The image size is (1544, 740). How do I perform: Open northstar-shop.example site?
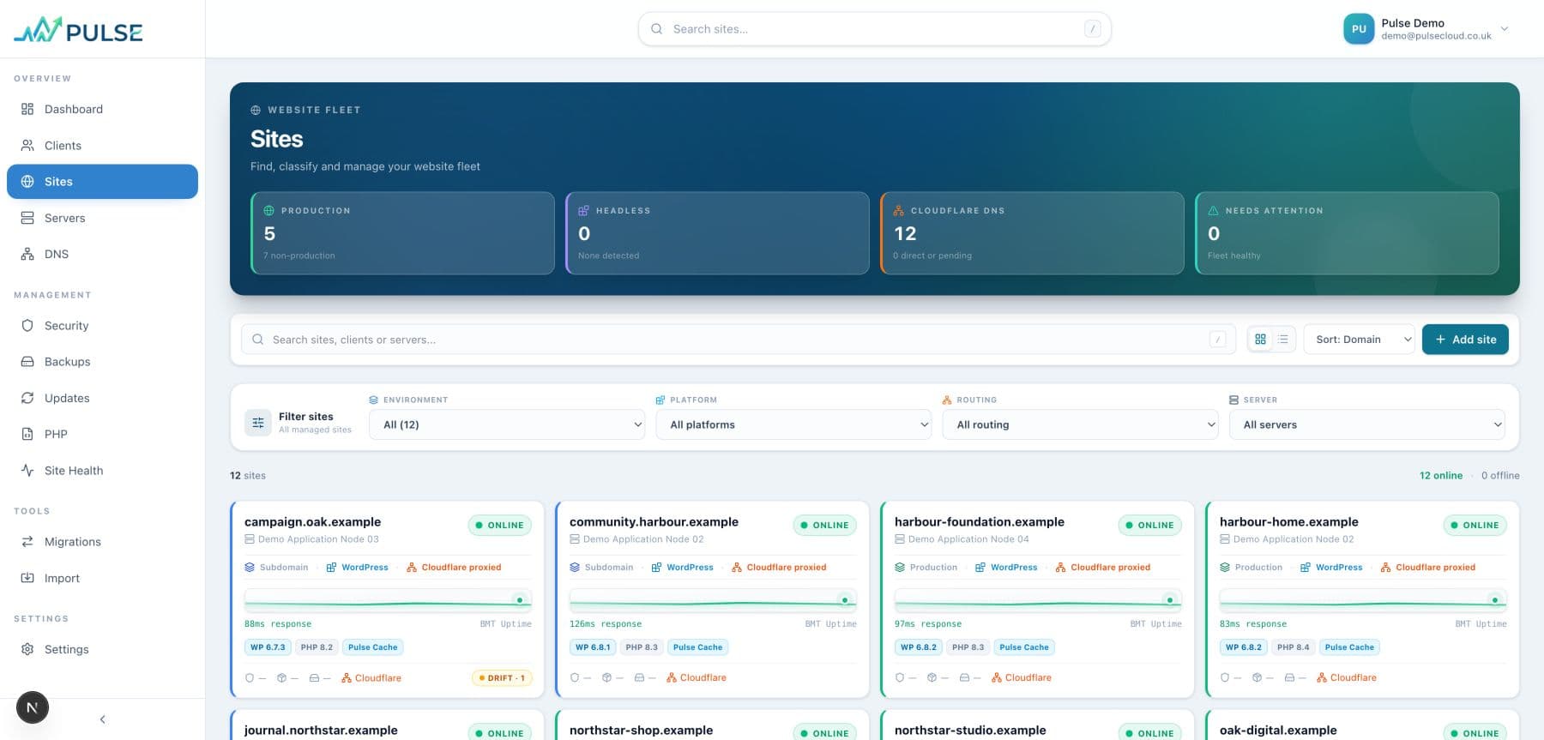coord(641,731)
